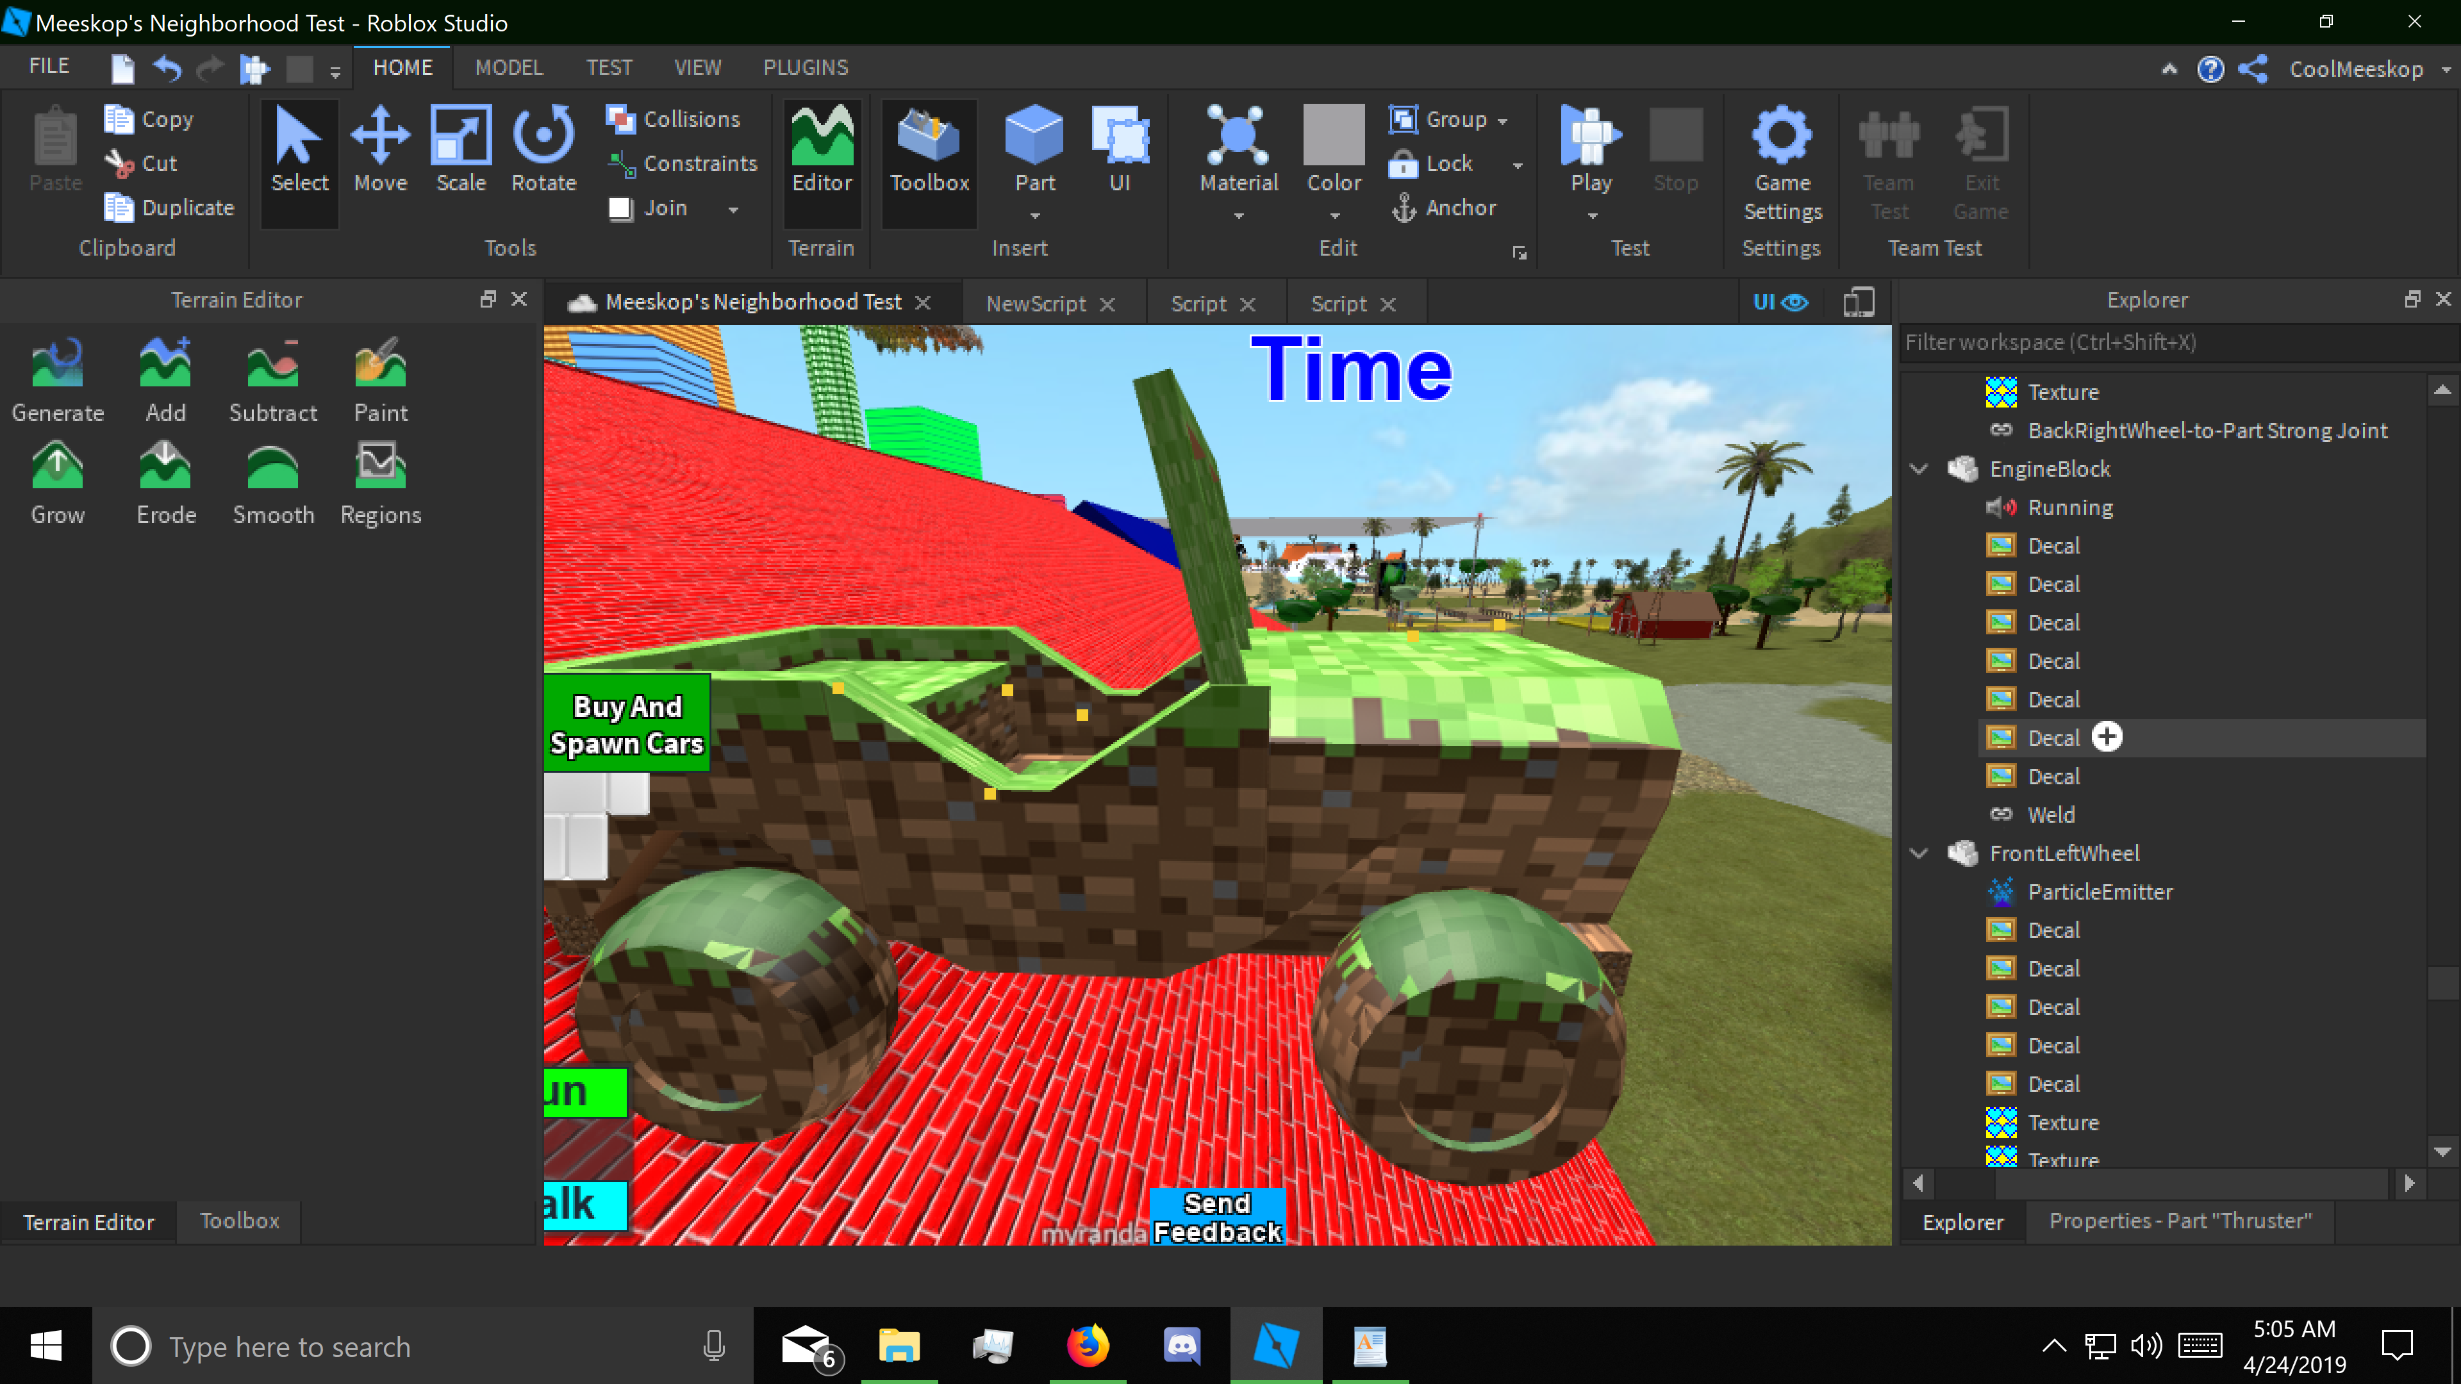Open the Properties - Part "Thruster" tab

tap(2180, 1222)
